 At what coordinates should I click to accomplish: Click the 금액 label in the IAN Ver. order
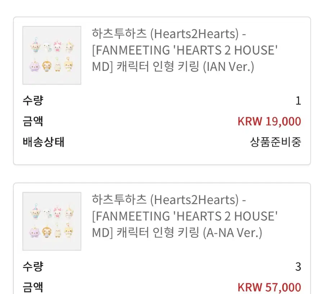tap(33, 121)
